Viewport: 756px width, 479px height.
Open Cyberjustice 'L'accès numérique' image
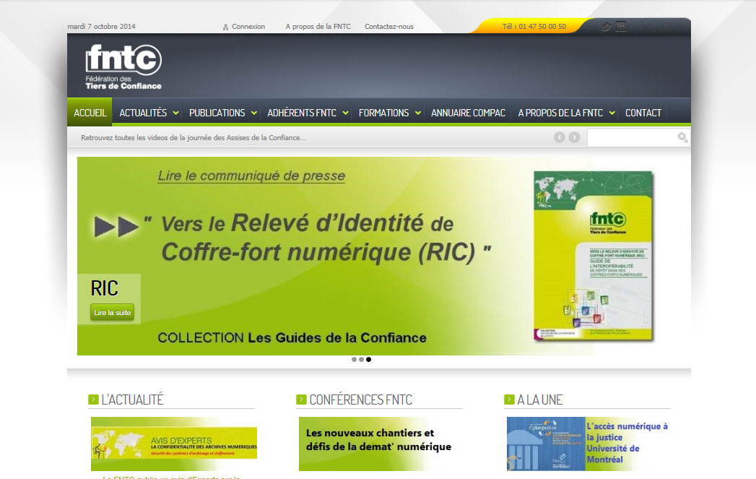(x=546, y=444)
